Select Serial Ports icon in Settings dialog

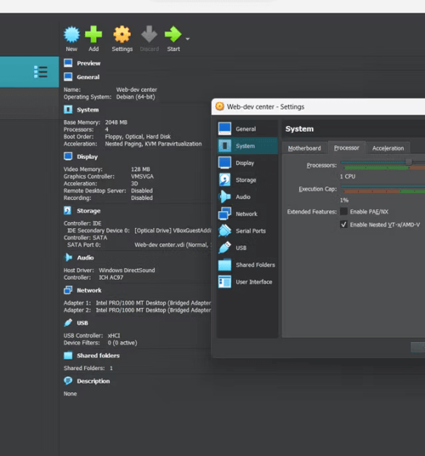pos(225,230)
